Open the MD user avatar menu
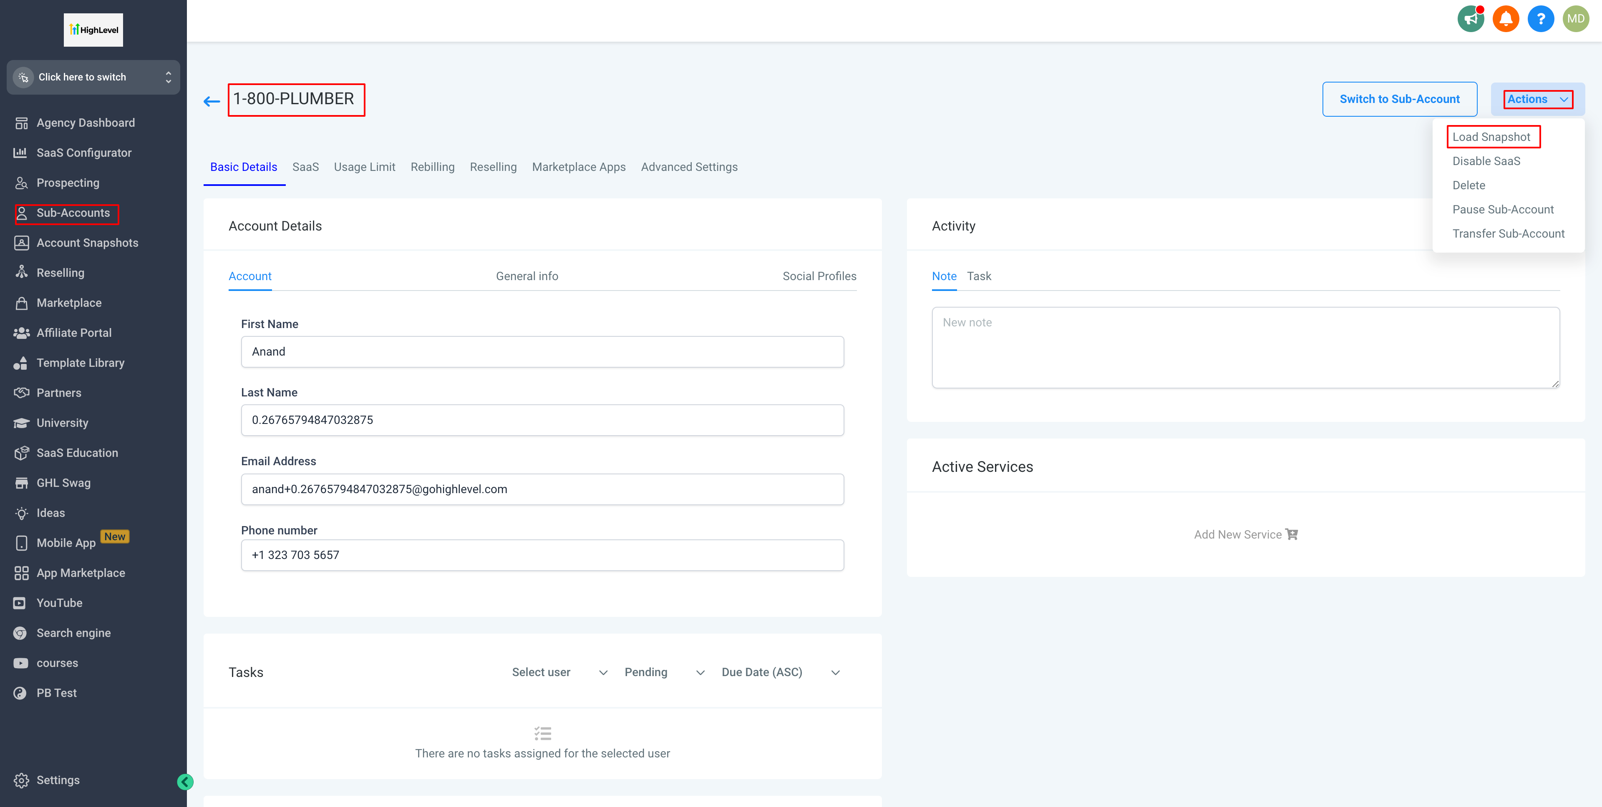Image resolution: width=1602 pixels, height=807 pixels. tap(1575, 19)
